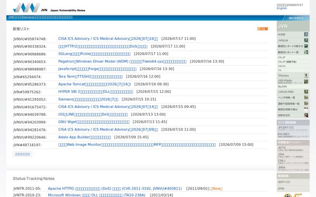
Task: Open JEITA partner link in the sidebar
Action: 293,149
